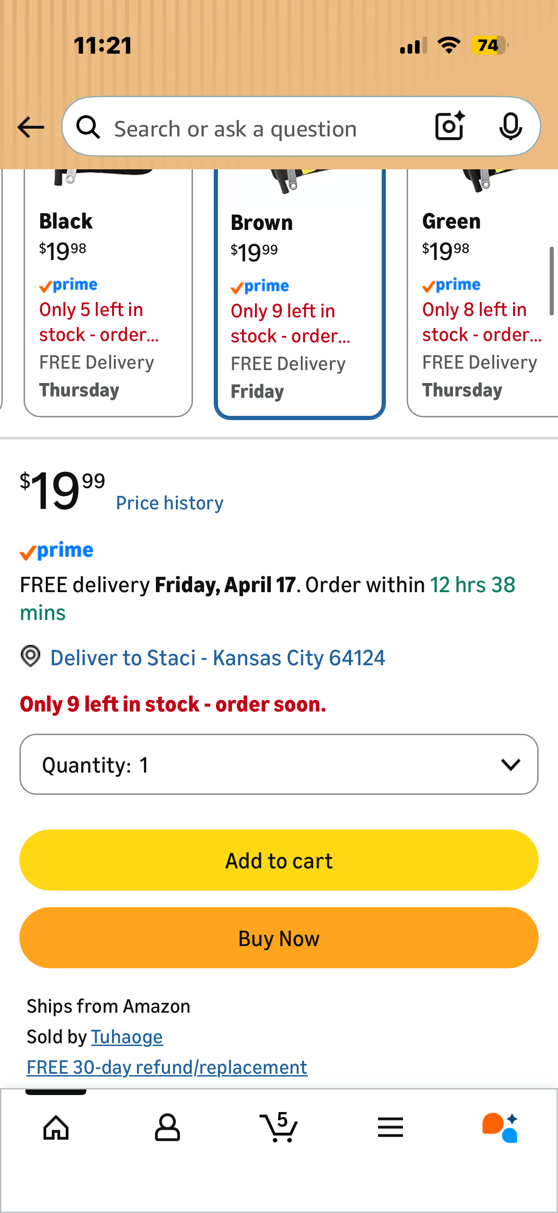Select the Green color option
This screenshot has height=1213, width=558.
click(483, 293)
